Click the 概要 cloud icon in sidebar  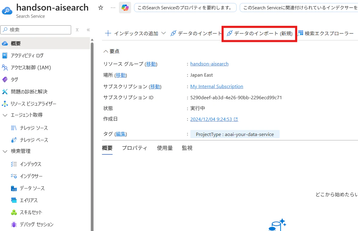coord(5,43)
